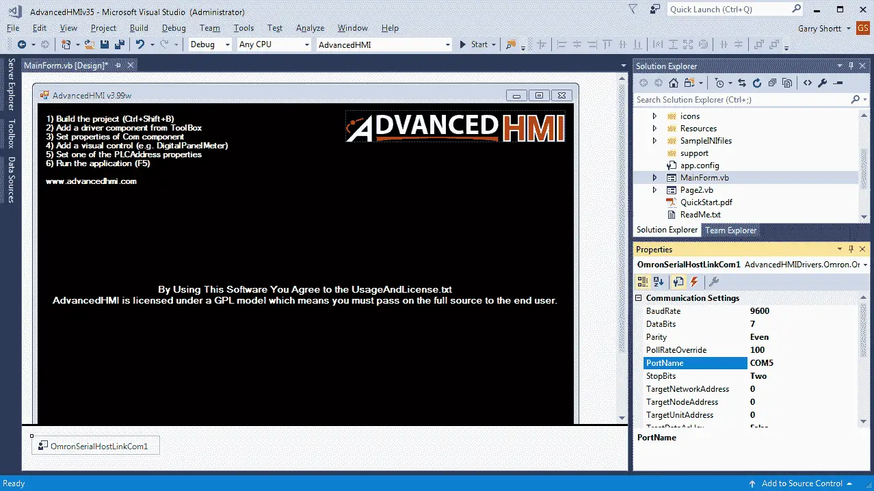This screenshot has width=874, height=491.
Task: Click the Alphabetical sort icon in Properties
Action: (x=658, y=282)
